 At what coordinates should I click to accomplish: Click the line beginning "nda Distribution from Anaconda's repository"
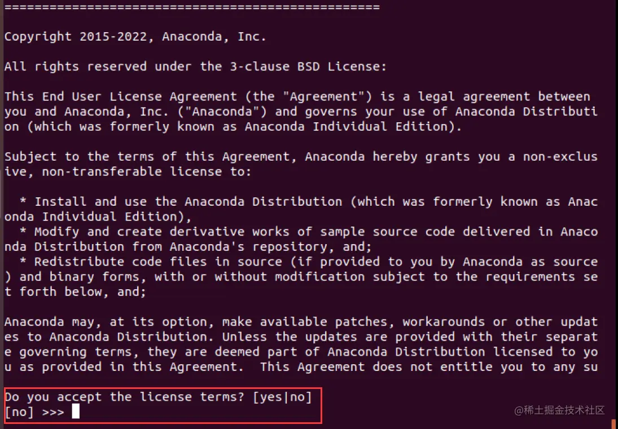pyautogui.click(x=188, y=247)
